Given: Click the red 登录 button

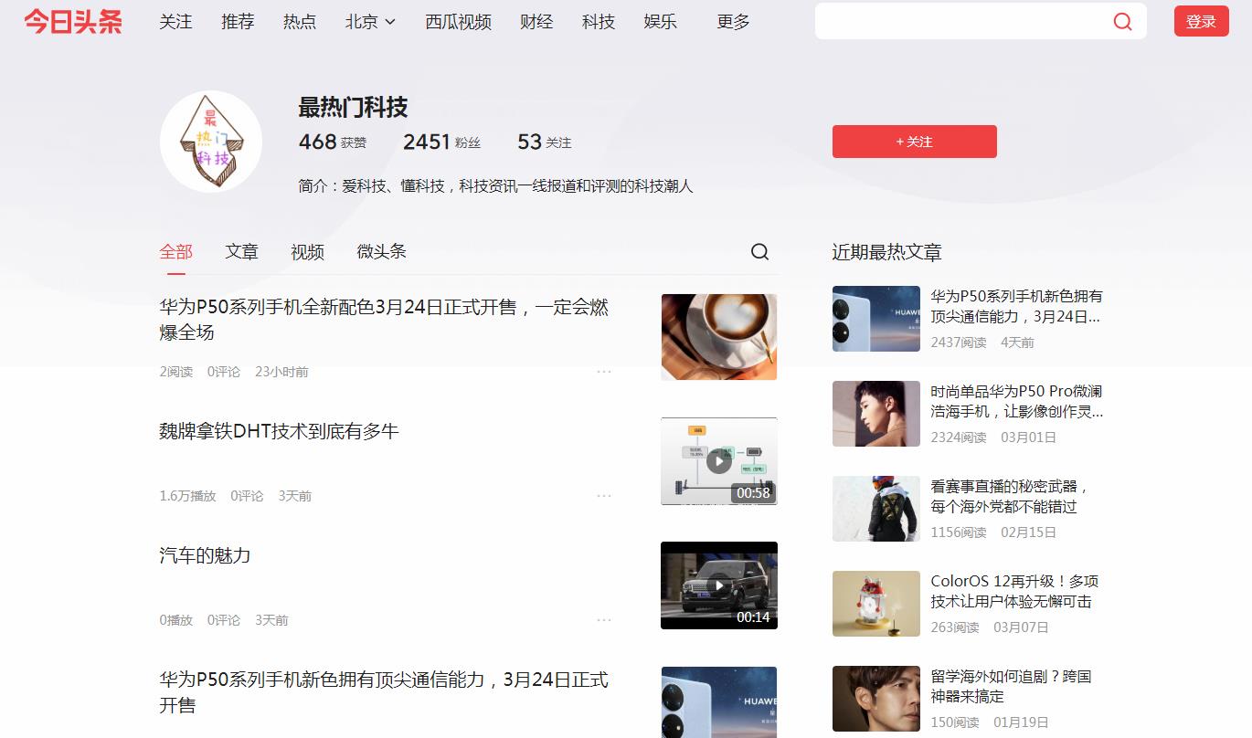Looking at the screenshot, I should 1201,21.
